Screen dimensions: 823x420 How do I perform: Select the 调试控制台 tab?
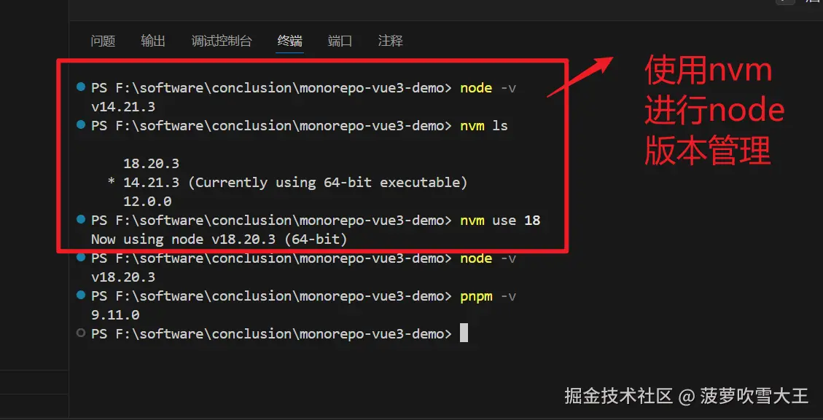(x=222, y=41)
